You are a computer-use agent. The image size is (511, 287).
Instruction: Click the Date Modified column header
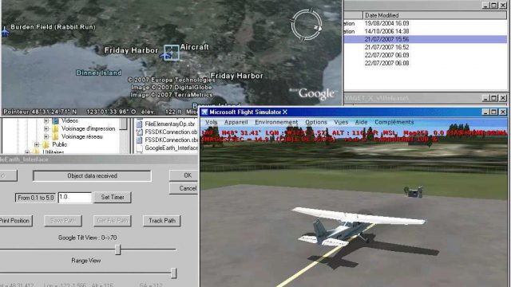pos(434,15)
